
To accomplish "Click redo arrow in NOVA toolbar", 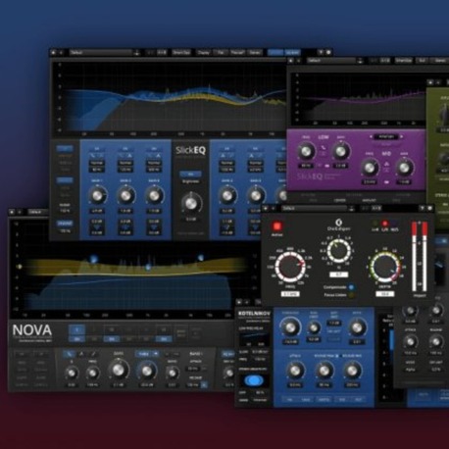I will click(x=20, y=212).
